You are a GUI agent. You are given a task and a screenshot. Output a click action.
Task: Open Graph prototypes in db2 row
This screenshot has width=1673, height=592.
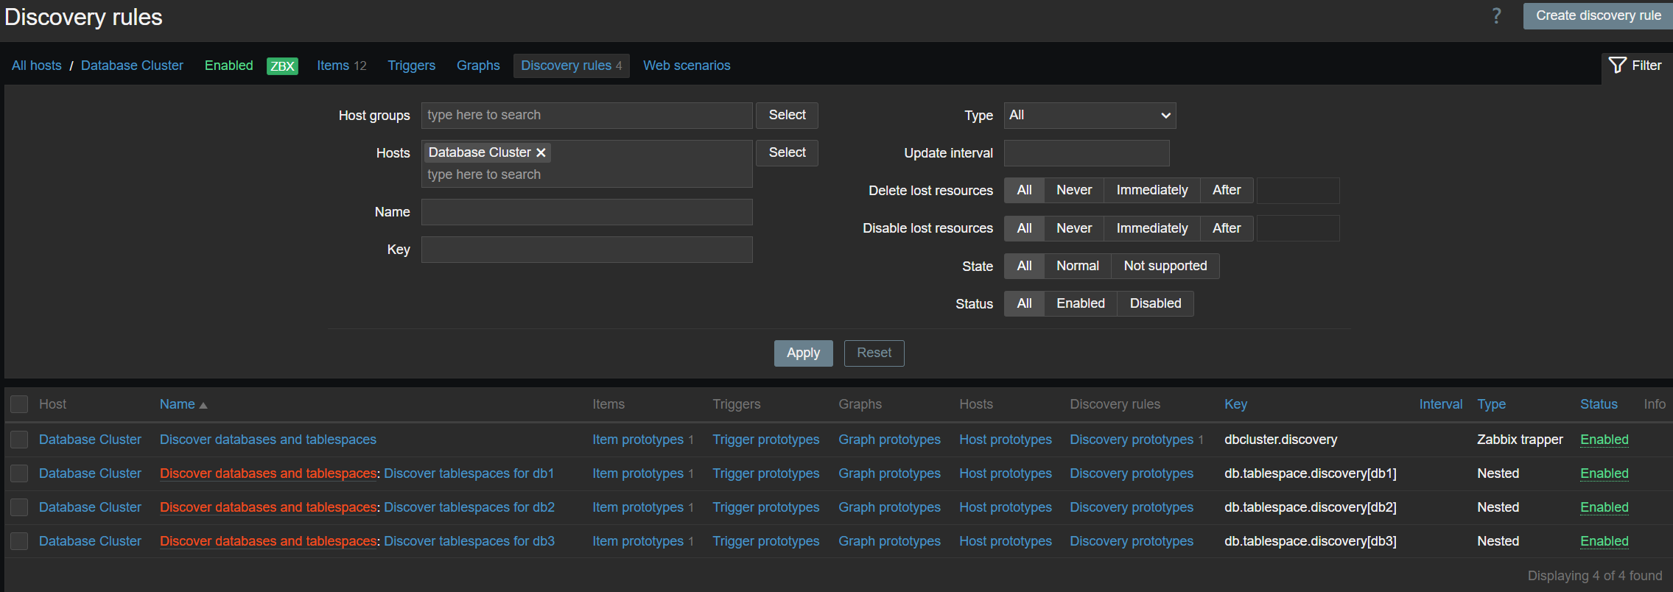pos(889,507)
